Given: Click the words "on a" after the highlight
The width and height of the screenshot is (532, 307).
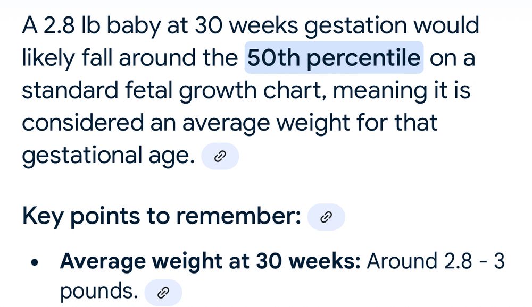Looking at the screenshot, I should point(452,58).
